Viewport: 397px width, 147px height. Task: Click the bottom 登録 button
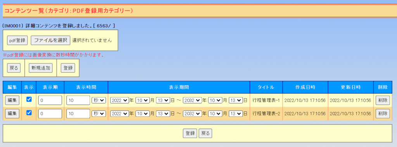tap(190, 133)
